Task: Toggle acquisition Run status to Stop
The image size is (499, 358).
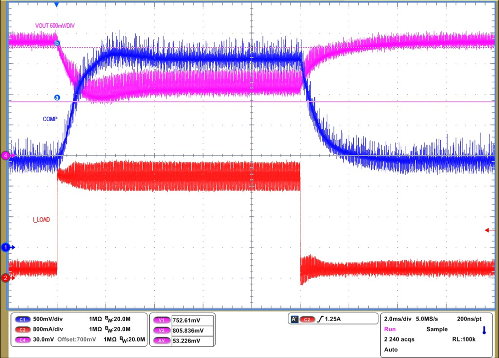Action: pyautogui.click(x=390, y=329)
